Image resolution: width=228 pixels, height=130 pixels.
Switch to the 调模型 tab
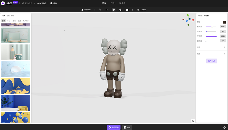[200, 15]
